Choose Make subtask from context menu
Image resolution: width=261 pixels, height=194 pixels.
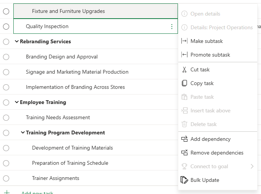click(x=218, y=41)
